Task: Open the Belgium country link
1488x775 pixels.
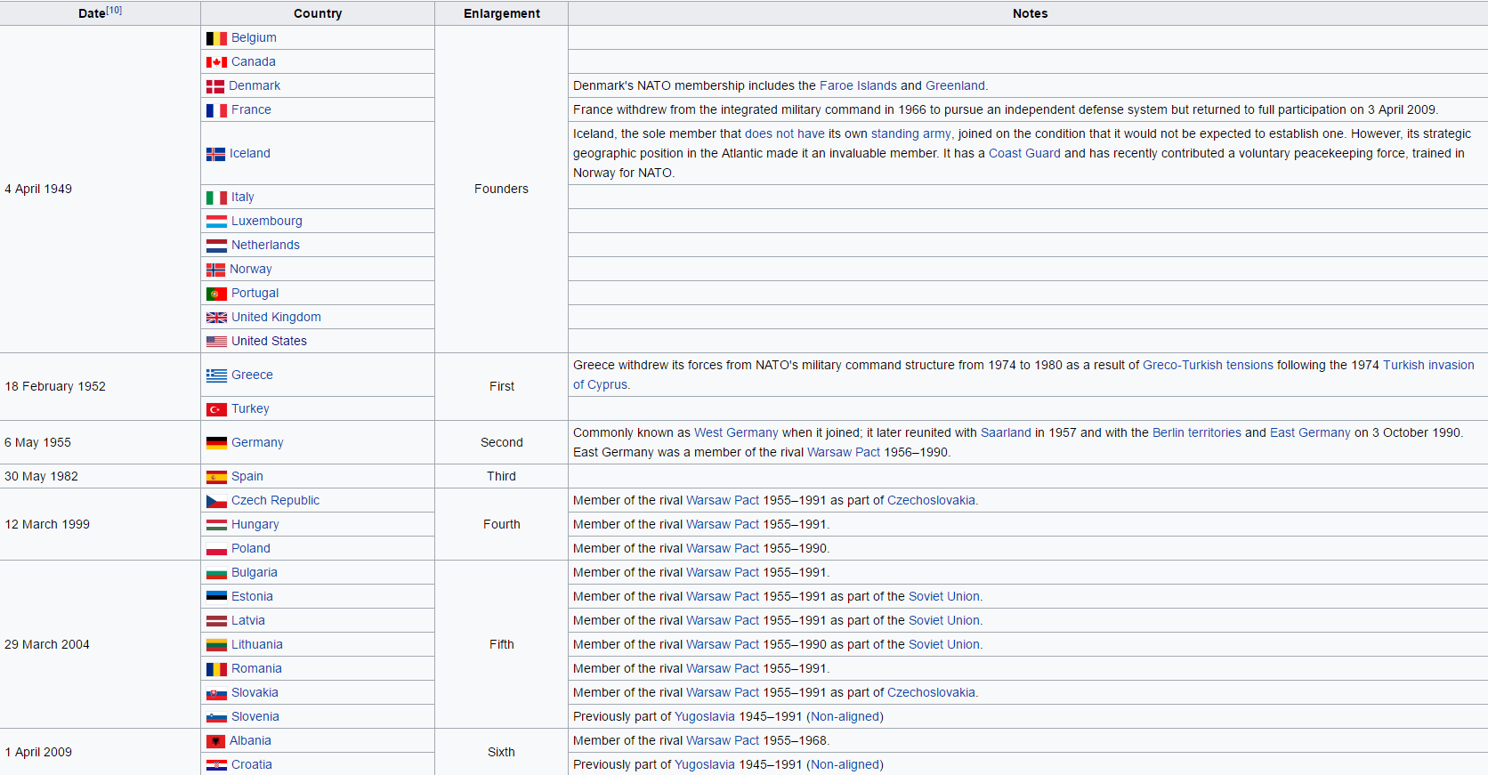Action: (254, 37)
